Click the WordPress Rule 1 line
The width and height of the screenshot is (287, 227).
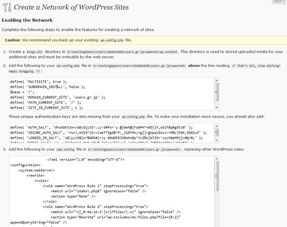click(x=95, y=186)
